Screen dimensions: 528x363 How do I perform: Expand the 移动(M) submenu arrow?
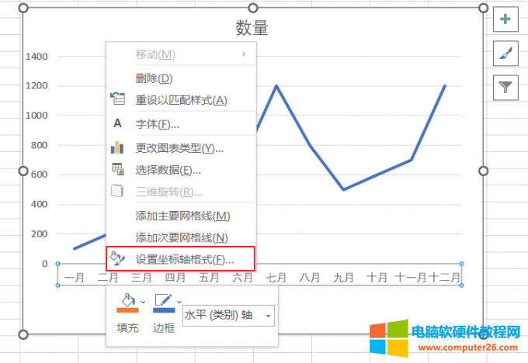(244, 54)
